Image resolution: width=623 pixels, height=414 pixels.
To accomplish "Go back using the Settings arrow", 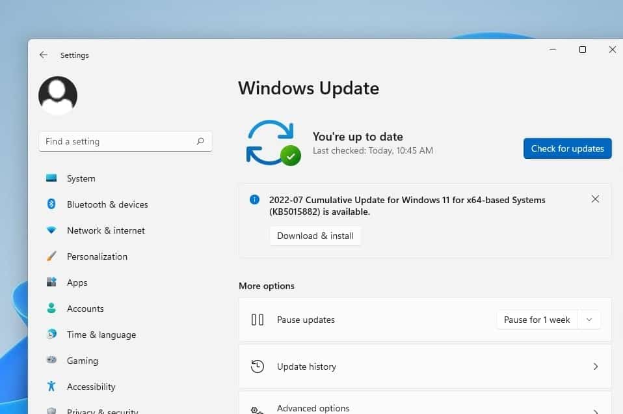I will (x=44, y=55).
